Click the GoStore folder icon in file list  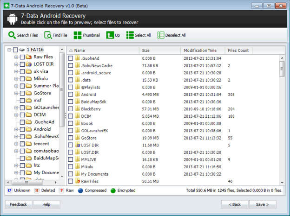point(78,138)
